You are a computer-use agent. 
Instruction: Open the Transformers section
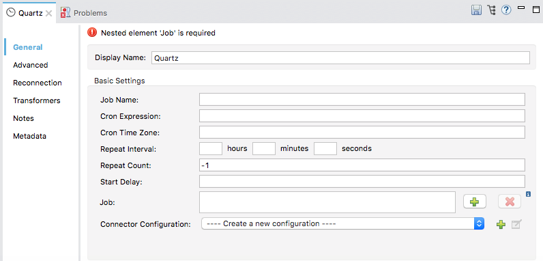point(37,100)
